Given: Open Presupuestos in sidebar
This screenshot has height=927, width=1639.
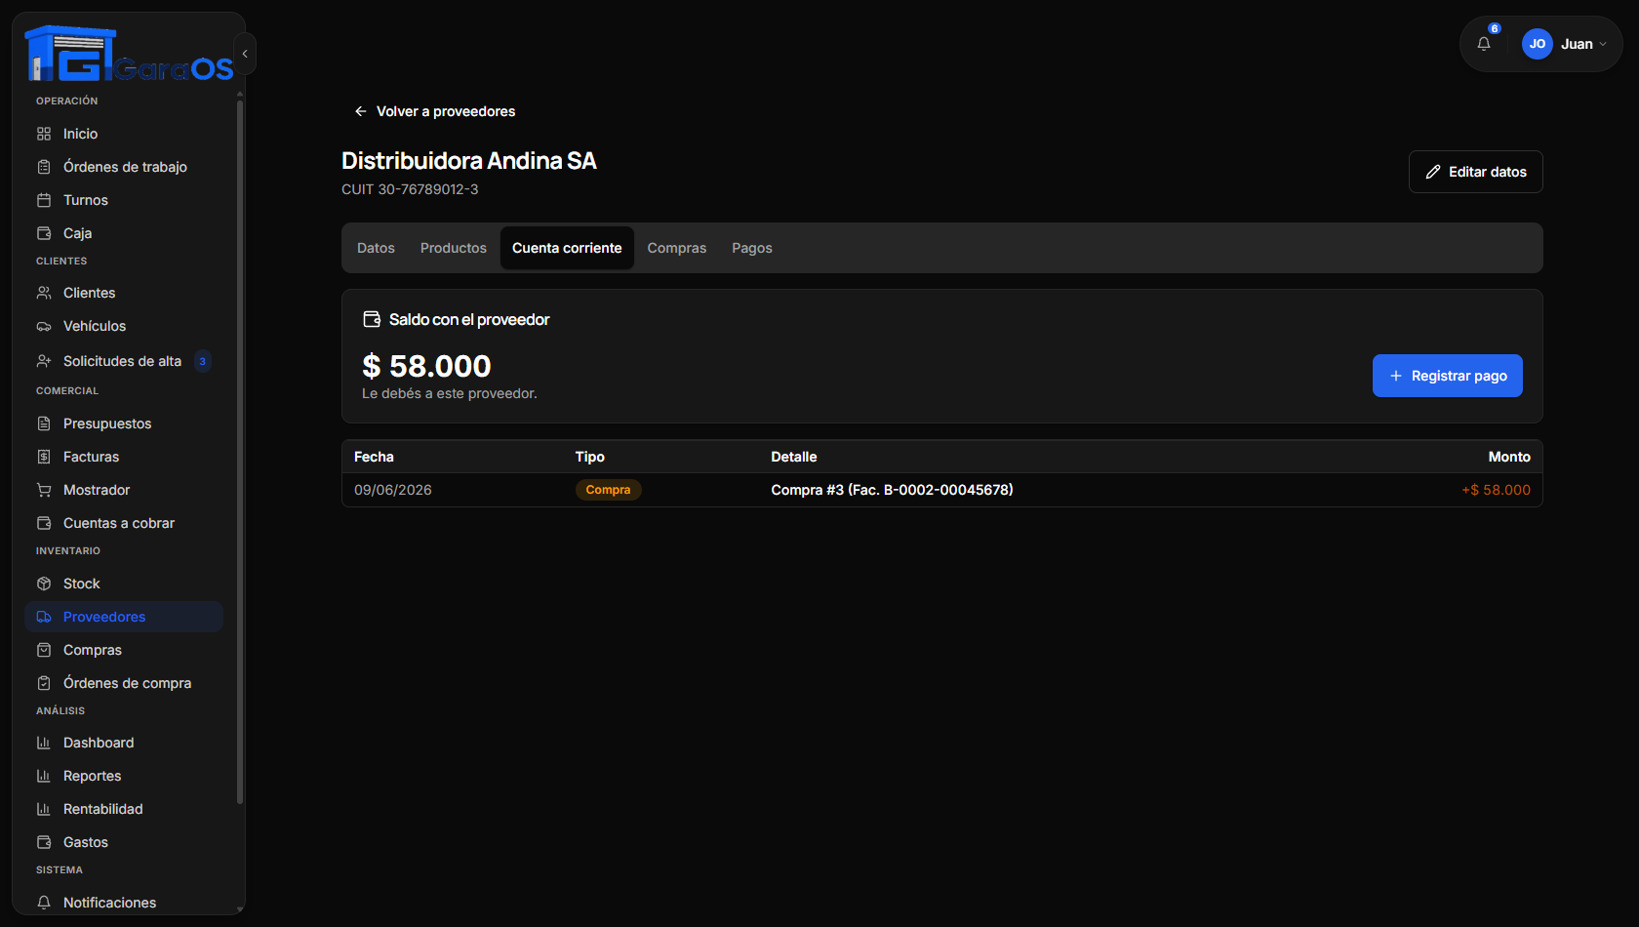Looking at the screenshot, I should pos(124,423).
